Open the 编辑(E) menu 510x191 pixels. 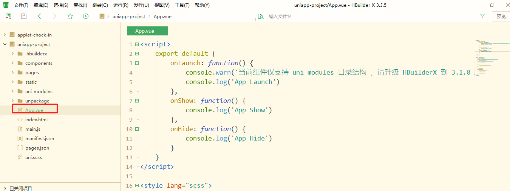41,5
